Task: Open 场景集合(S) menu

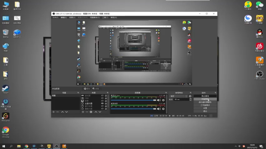Action: click(x=95, y=18)
